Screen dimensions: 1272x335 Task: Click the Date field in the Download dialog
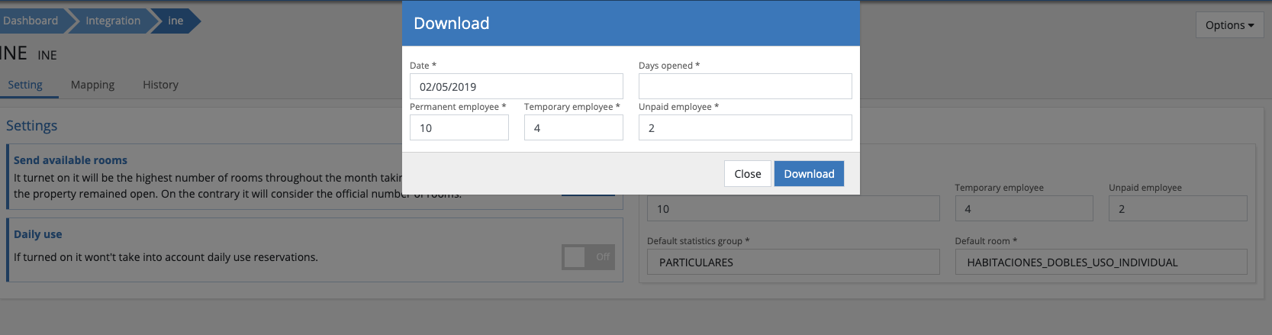(516, 86)
